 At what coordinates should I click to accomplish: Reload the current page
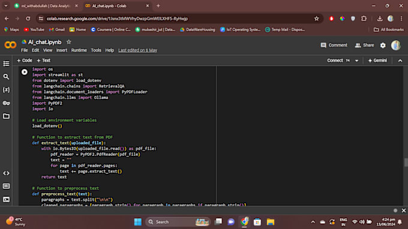(28, 19)
